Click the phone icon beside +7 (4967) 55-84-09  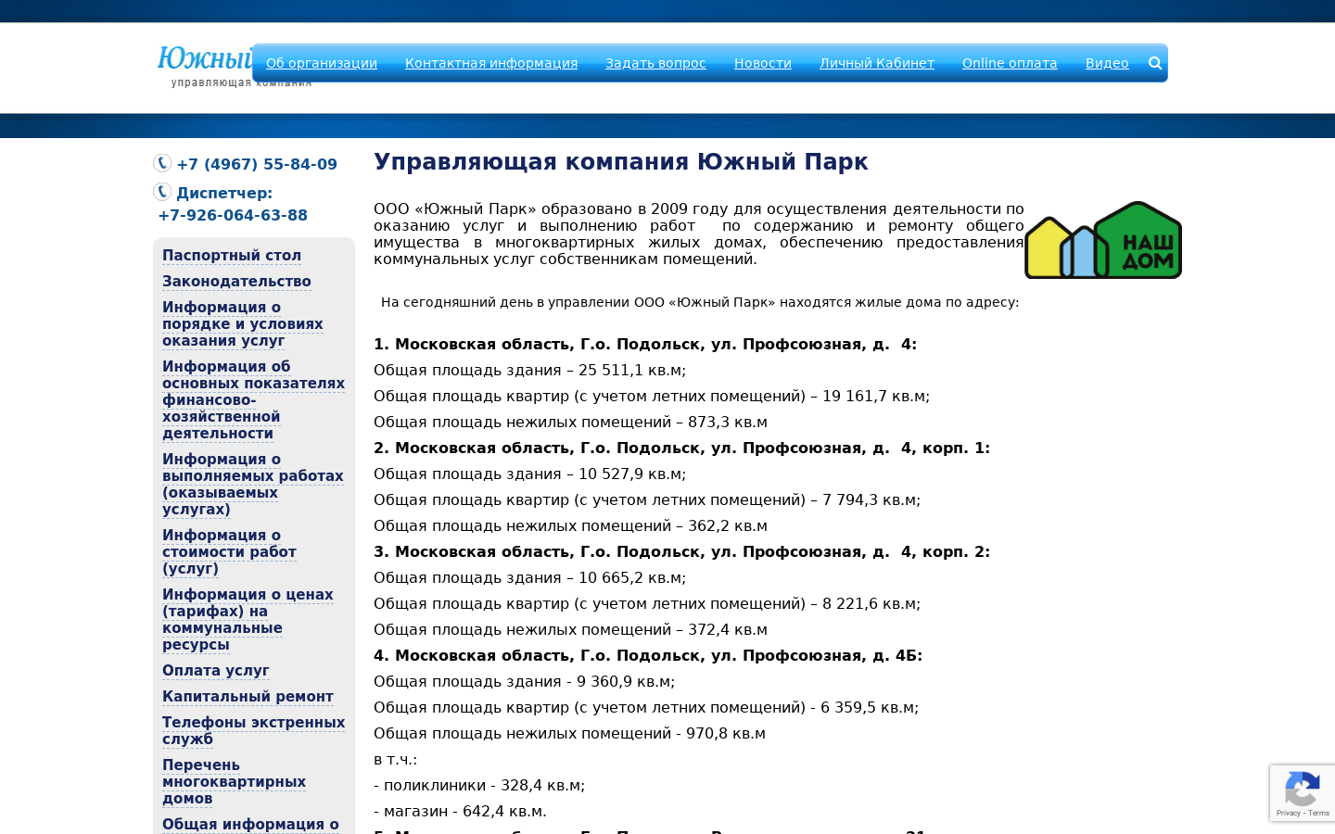click(x=162, y=163)
